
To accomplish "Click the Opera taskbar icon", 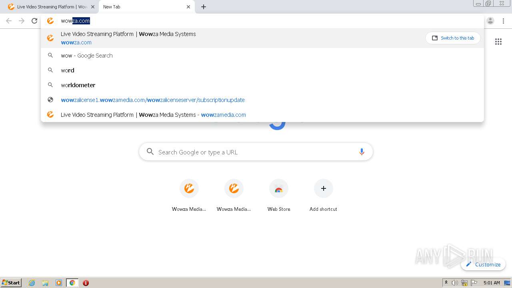I will pyautogui.click(x=86, y=283).
